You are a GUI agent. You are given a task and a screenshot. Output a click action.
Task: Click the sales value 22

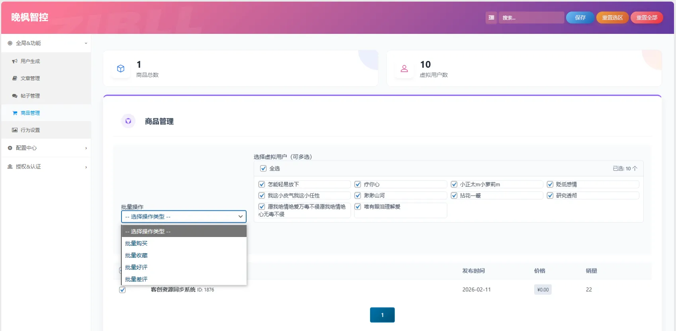(x=589, y=290)
